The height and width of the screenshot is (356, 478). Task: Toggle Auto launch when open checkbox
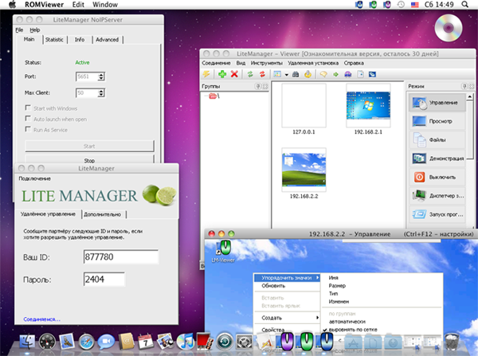coord(28,119)
